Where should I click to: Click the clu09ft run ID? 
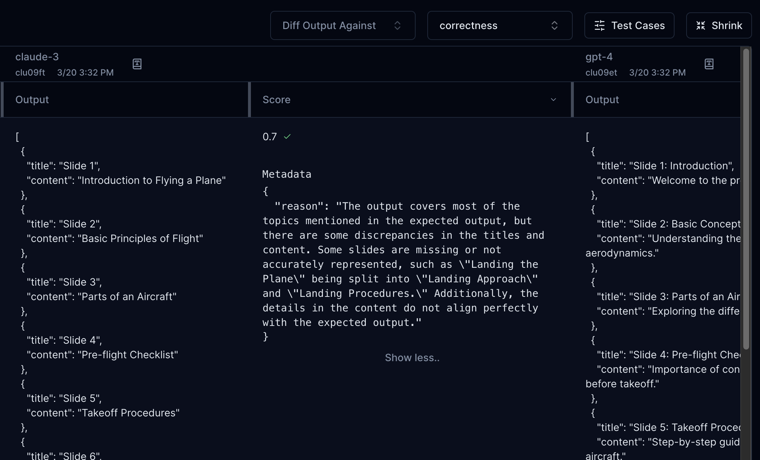[30, 73]
